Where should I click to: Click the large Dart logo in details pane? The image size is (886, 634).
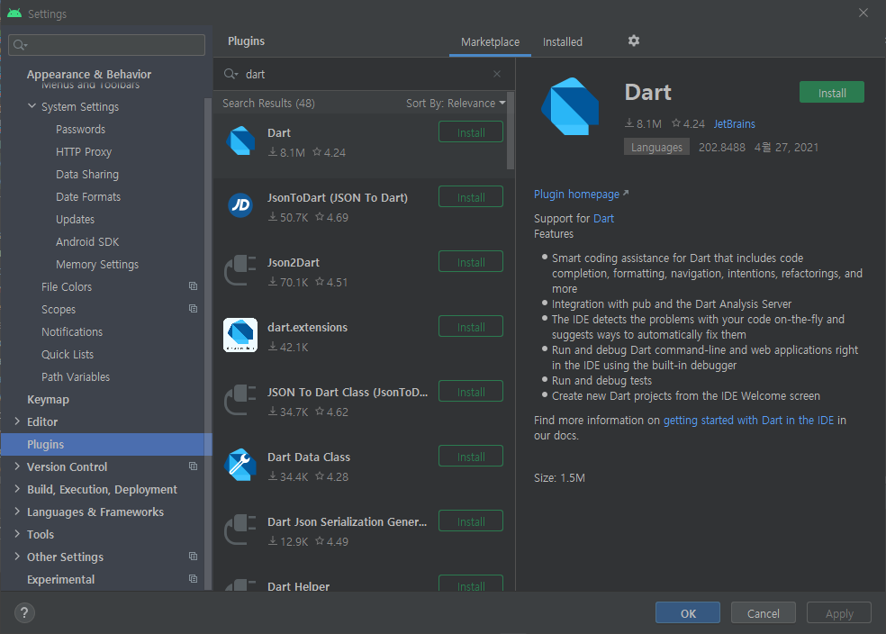pyautogui.click(x=570, y=107)
